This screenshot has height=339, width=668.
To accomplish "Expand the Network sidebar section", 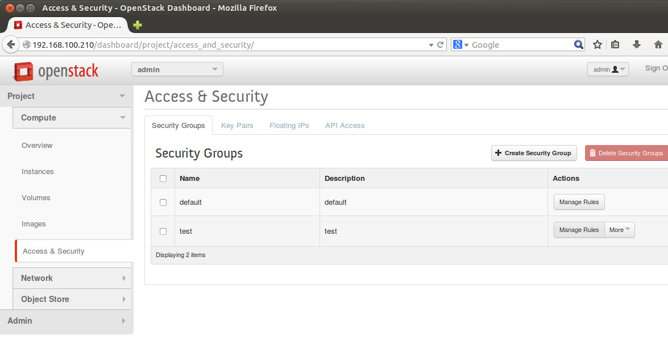I will (x=36, y=278).
